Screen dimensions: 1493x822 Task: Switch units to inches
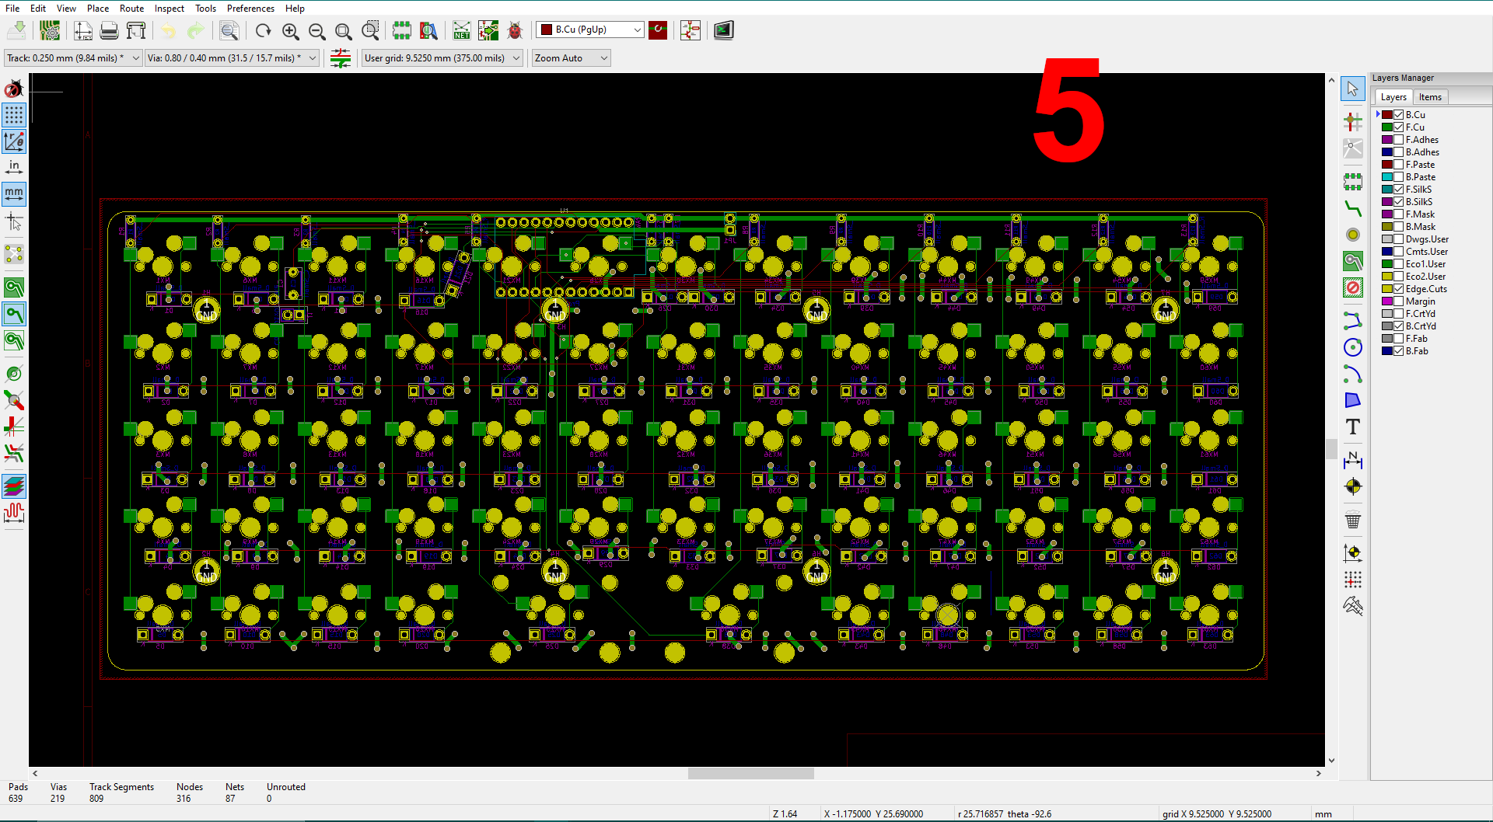pos(13,165)
